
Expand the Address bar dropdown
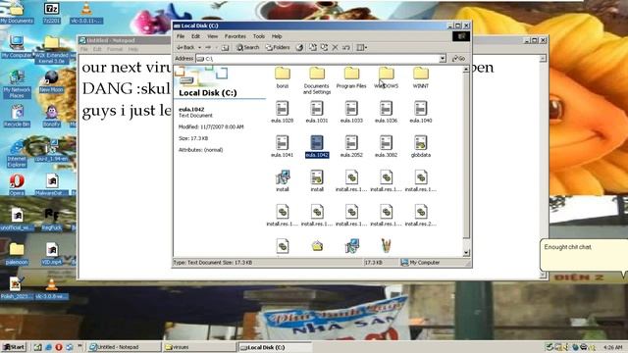point(443,59)
